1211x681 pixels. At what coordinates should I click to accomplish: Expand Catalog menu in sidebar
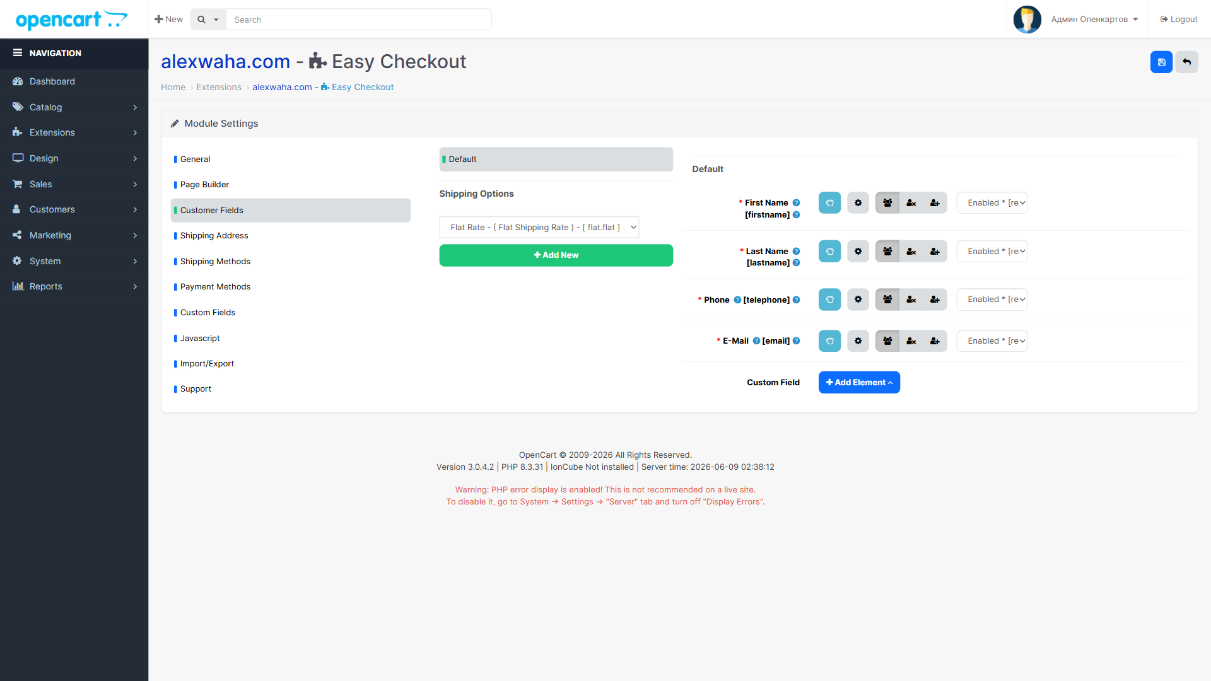point(74,107)
